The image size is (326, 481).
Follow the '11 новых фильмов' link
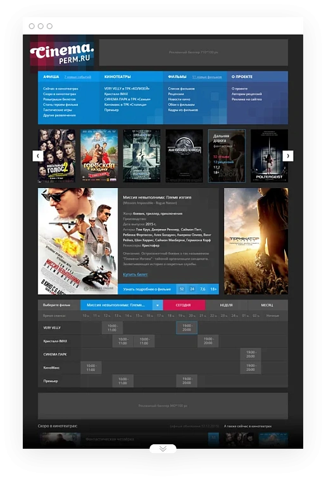[207, 77]
